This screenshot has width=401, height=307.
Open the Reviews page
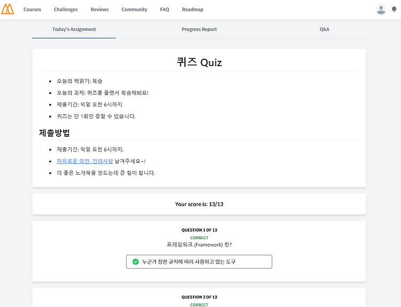100,10
